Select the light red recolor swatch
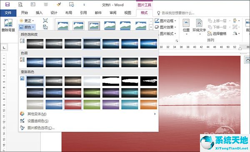Image resolution: width=250 pixels, height=152 pixels. pos(73,105)
